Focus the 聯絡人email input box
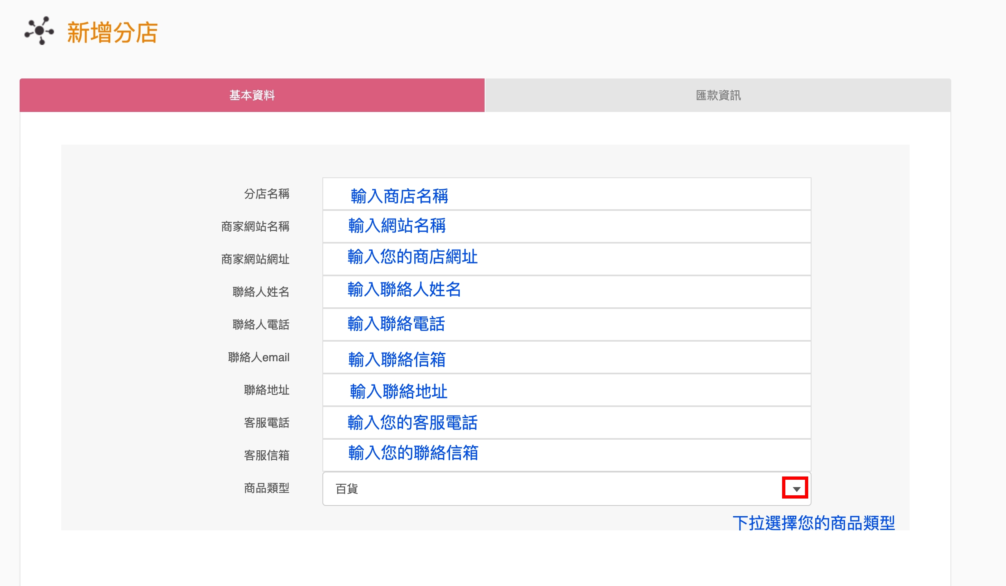1006x586 pixels. pos(567,357)
